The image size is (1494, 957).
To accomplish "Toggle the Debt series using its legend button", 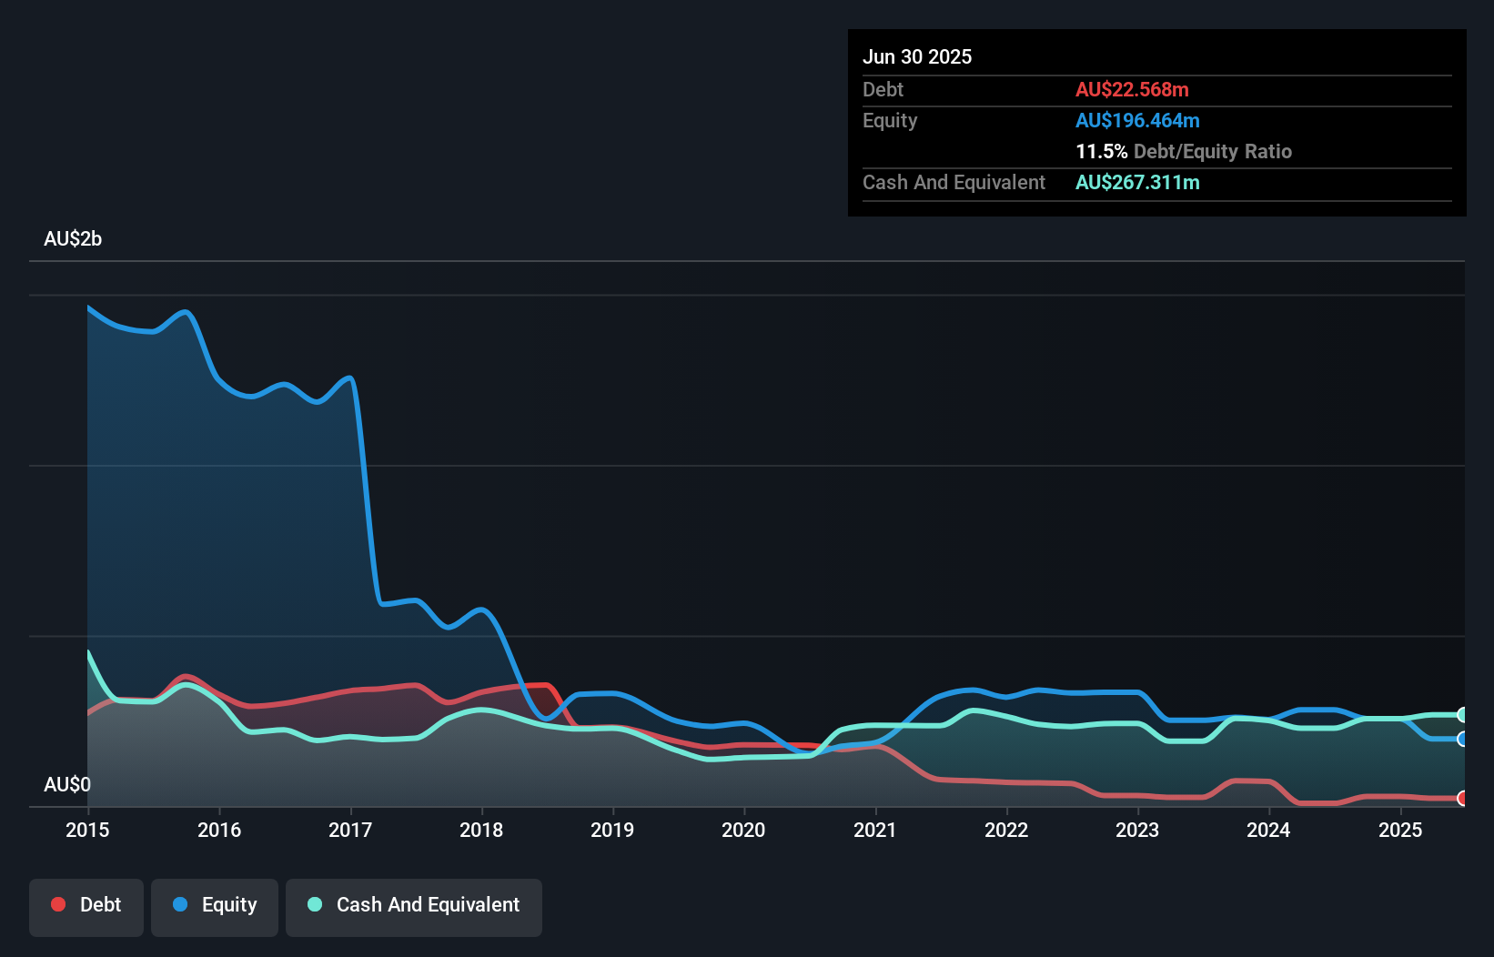I will pyautogui.click(x=86, y=906).
